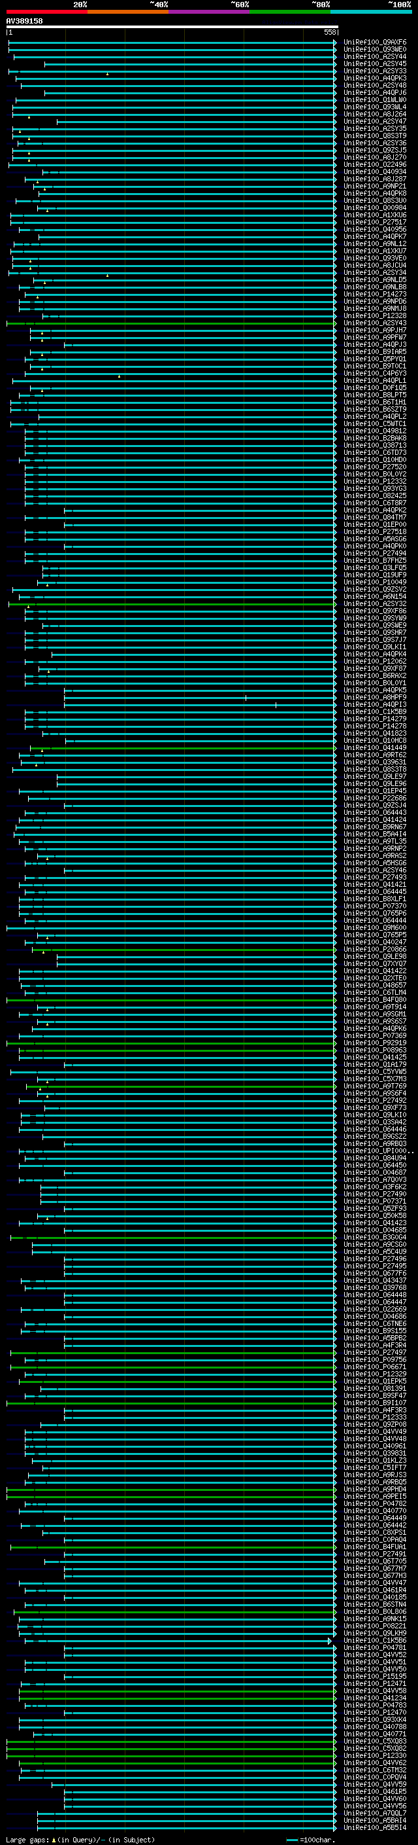The image size is (418, 1845).
Task: Open hit UniRef100_Q93WE0
Action: click(374, 50)
